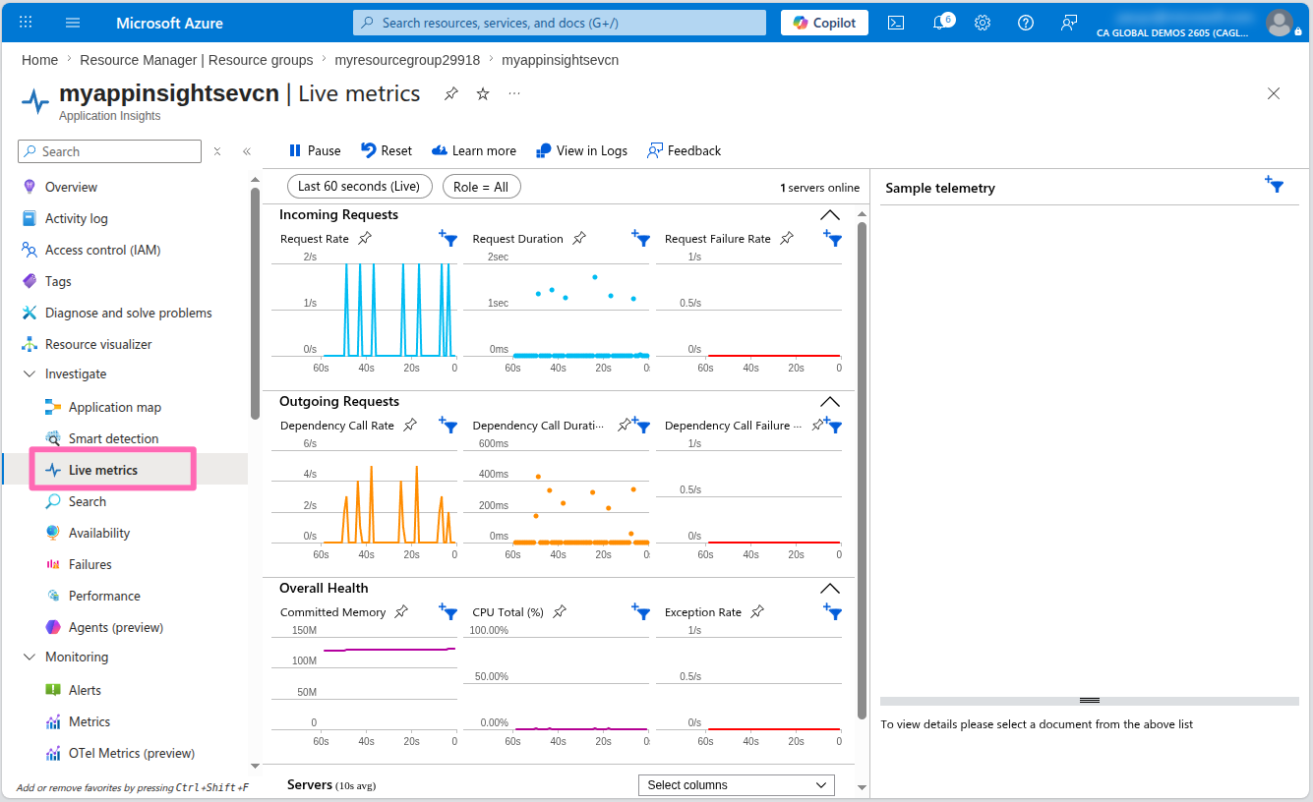1313x802 pixels.
Task: Click the account avatar picture
Action: [1279, 22]
